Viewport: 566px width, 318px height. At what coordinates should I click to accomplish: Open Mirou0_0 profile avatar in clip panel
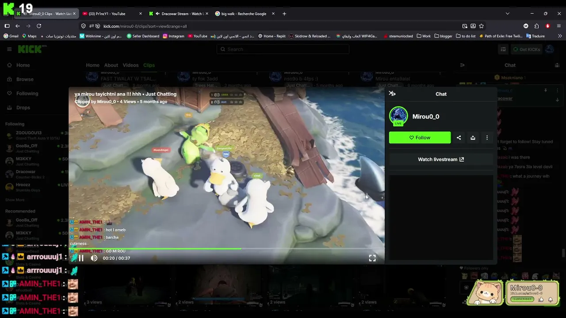398,116
